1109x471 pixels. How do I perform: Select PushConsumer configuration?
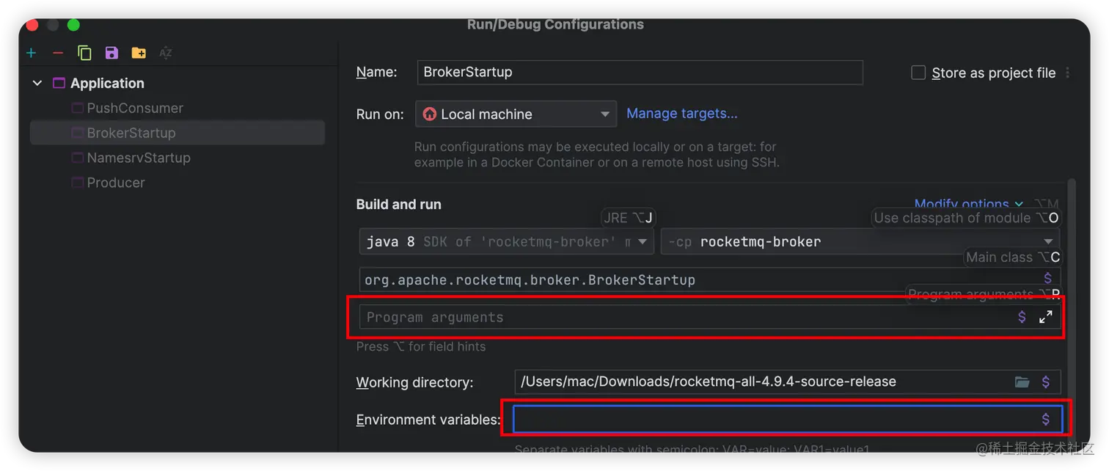pos(135,108)
